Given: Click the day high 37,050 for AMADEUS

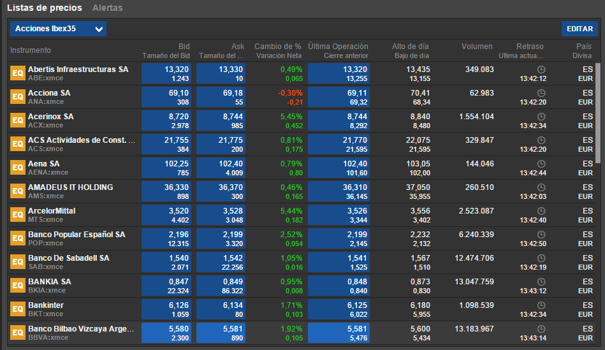Looking at the screenshot, I should click(x=418, y=187).
